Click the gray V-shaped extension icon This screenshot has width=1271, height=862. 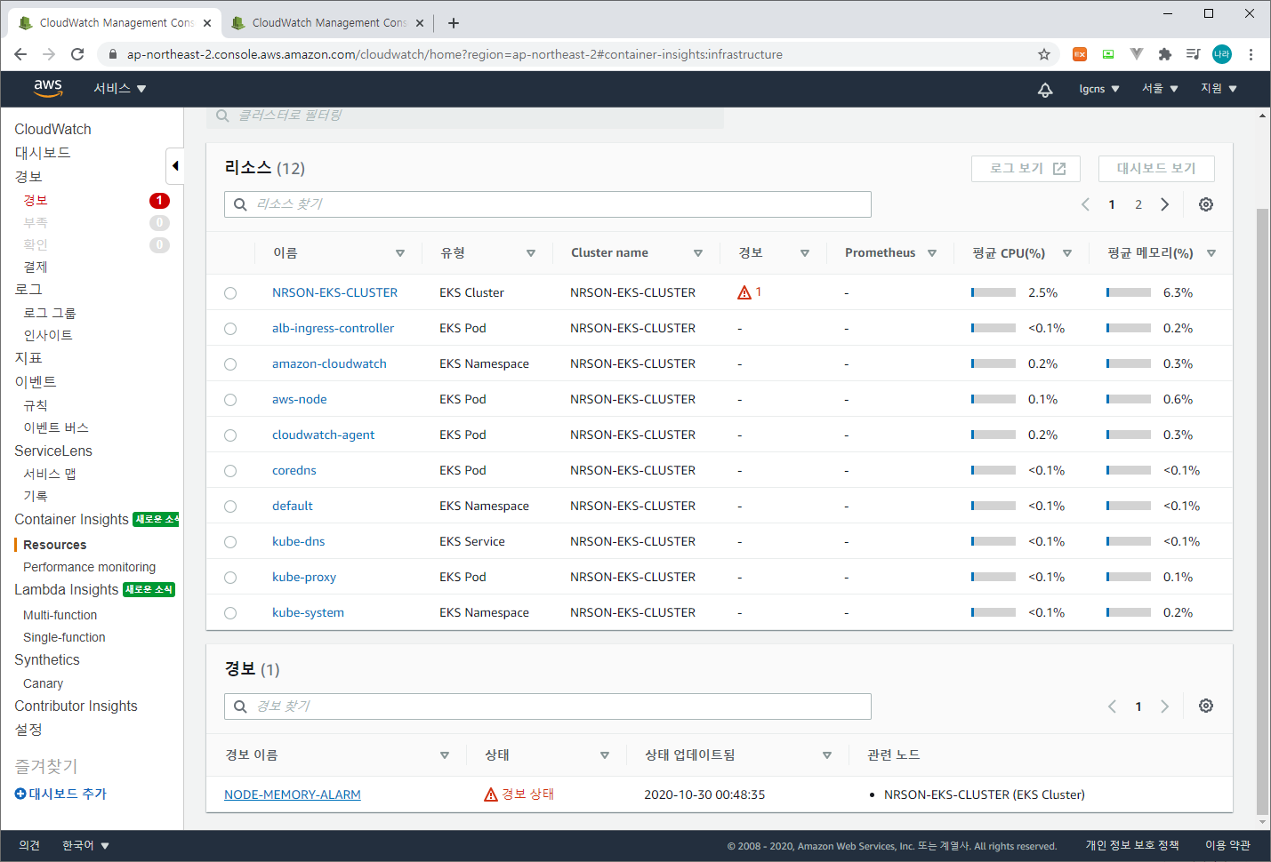[1137, 54]
